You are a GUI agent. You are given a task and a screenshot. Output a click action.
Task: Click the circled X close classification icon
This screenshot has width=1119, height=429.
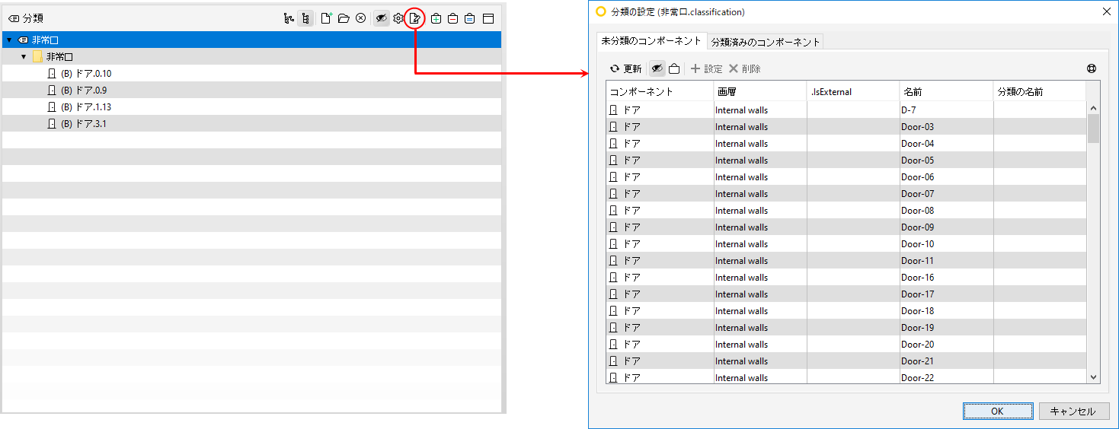(361, 18)
